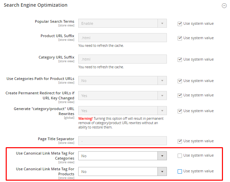Uncheck system value for Popular Search Terms
The height and width of the screenshot is (182, 230).
[180, 23]
